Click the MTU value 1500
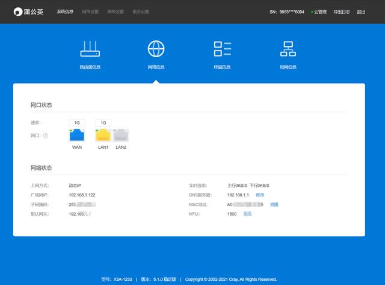The image size is (385, 285). (x=232, y=214)
